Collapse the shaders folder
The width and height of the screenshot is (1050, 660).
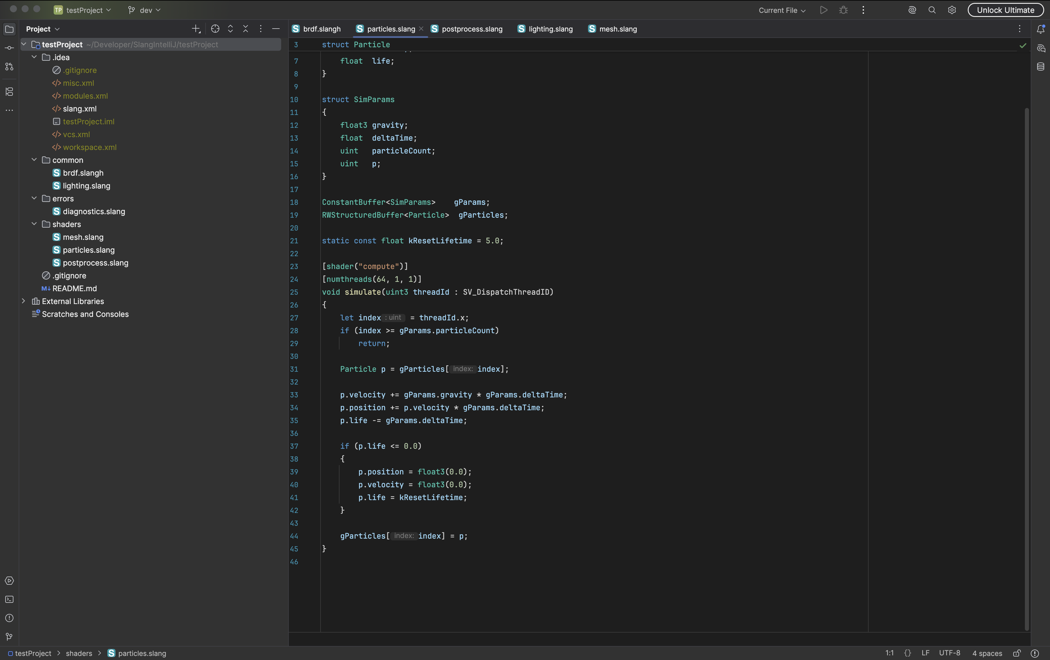tap(34, 224)
